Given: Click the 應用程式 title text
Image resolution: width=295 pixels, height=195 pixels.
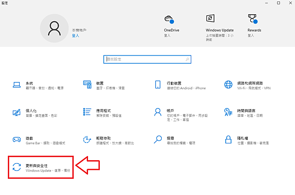Looking at the screenshot, I should pyautogui.click(x=103, y=111).
